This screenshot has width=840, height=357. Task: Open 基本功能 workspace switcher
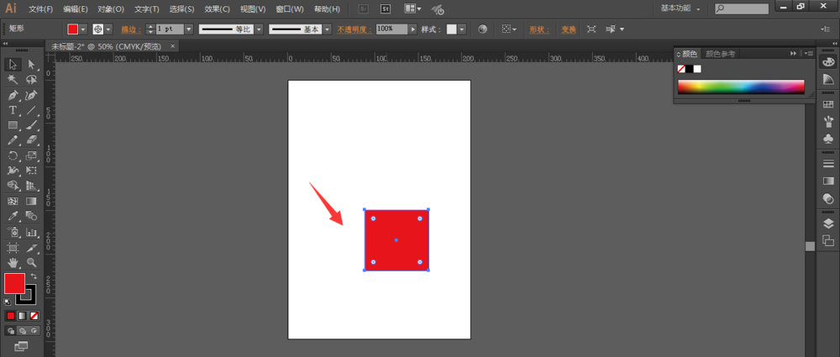tap(680, 8)
